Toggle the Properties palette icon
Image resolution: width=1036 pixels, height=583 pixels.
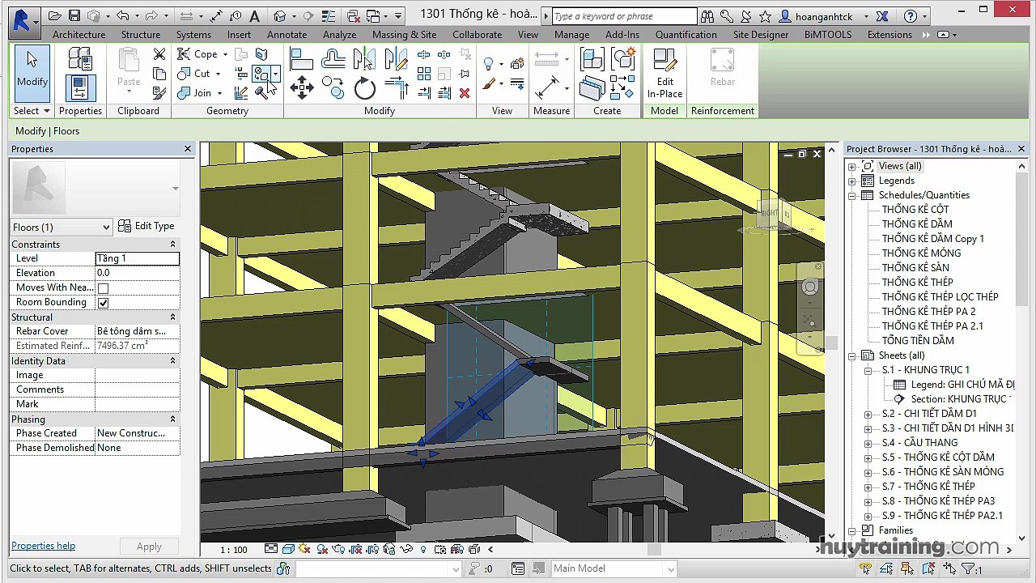tap(80, 87)
